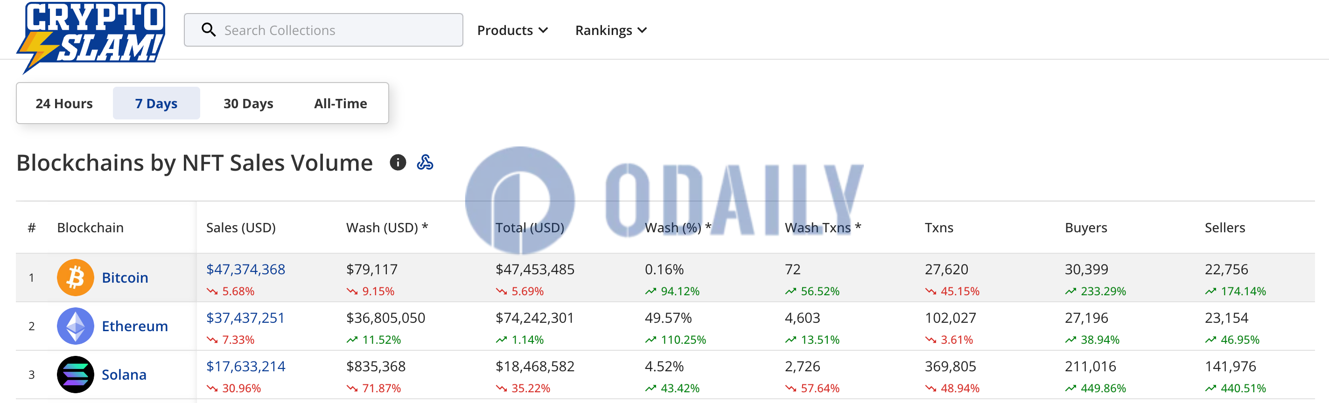The height and width of the screenshot is (403, 1329).
Task: Open the Rankings dropdown menu
Action: (x=611, y=30)
